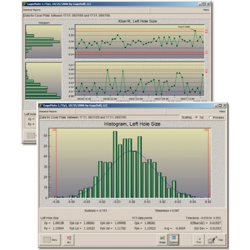Screen dimensions: 250x250
Task: Open the Options button
Action: click(x=173, y=239)
